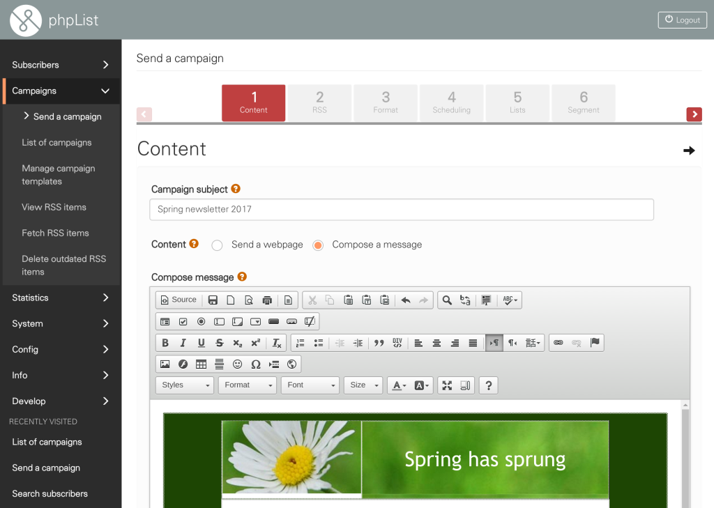The width and height of the screenshot is (714, 508).
Task: Click the Print icon in editor
Action: click(x=266, y=300)
